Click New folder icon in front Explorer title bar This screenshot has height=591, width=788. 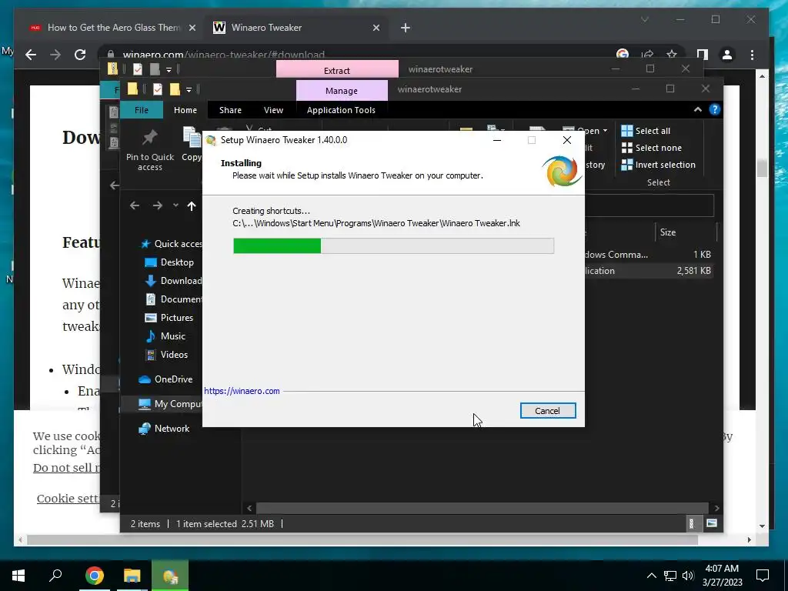tap(175, 89)
